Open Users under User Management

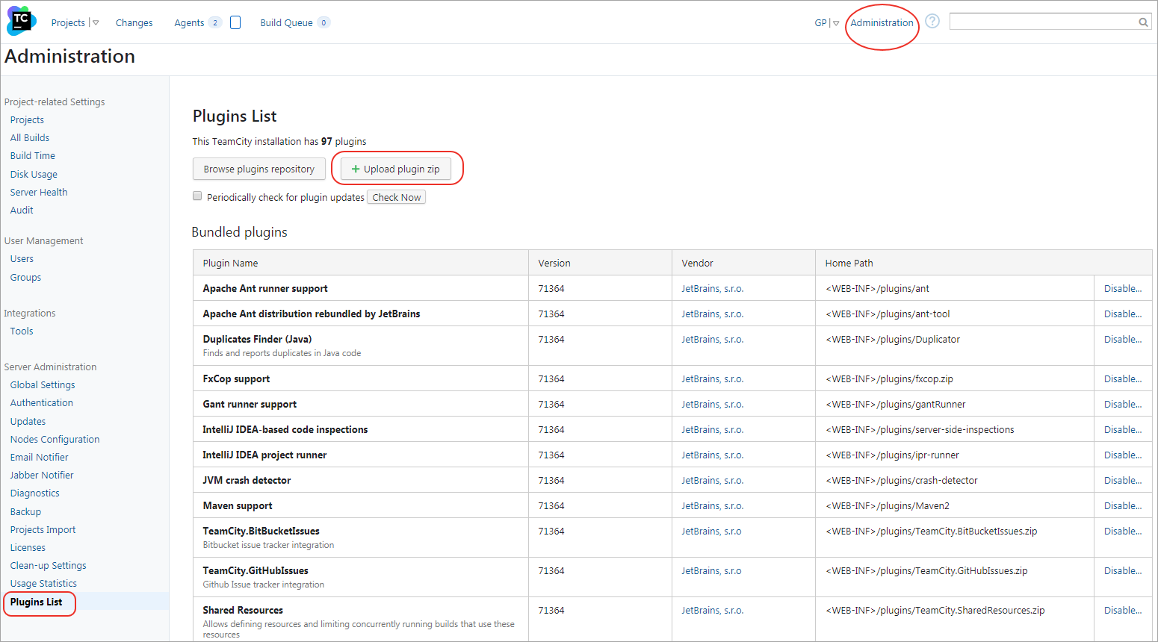click(x=22, y=259)
